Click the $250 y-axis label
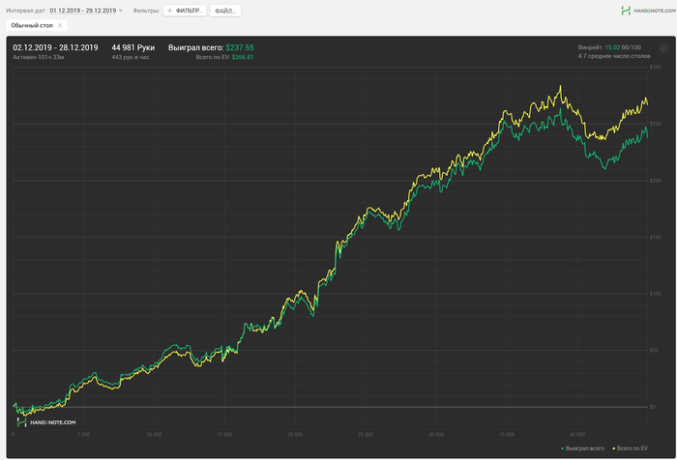The width and height of the screenshot is (677, 460). point(655,124)
